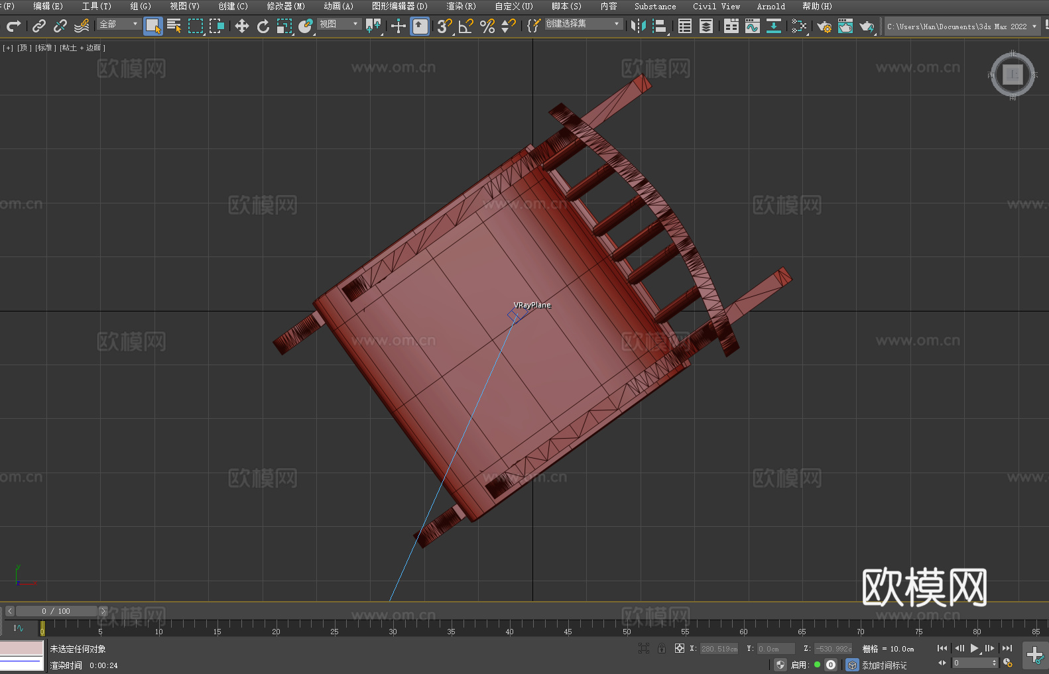Select the Scale tool
The image size is (1049, 674).
pos(284,26)
